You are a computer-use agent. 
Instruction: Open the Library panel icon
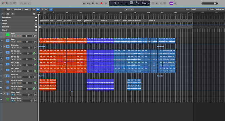coord(3,3)
